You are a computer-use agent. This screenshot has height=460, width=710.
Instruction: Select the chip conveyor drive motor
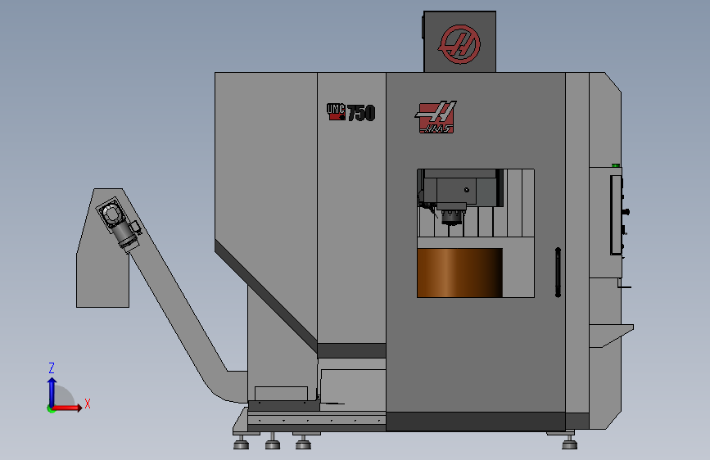tap(120, 223)
